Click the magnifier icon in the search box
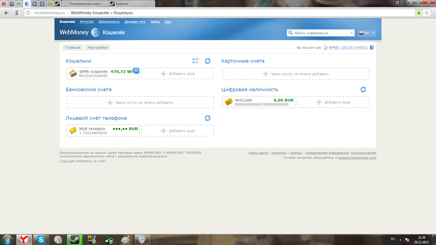This screenshot has height=245, width=436. [x=290, y=33]
